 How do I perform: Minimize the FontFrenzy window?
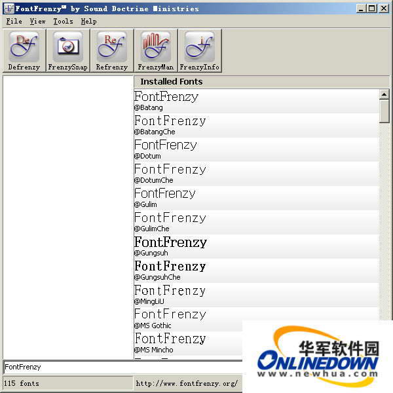361,9
